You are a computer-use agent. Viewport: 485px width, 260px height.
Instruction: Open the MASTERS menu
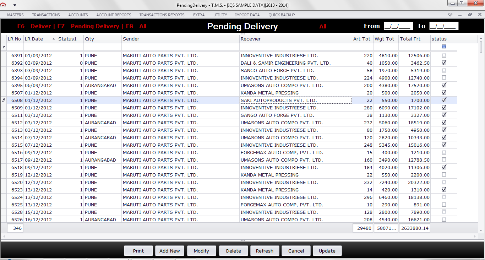pyautogui.click(x=15, y=15)
